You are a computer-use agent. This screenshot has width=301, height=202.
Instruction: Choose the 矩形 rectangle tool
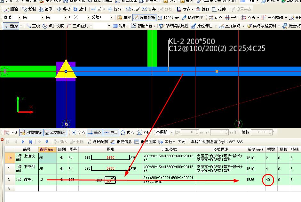click(x=120, y=26)
